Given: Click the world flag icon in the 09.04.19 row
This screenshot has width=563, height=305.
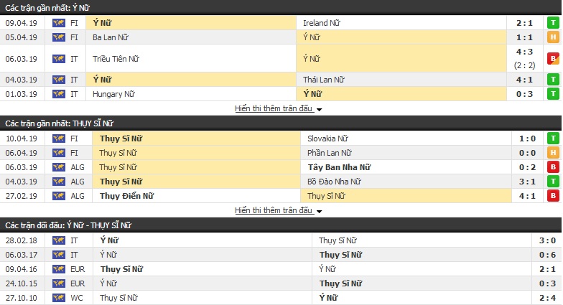Looking at the screenshot, I should (x=59, y=23).
